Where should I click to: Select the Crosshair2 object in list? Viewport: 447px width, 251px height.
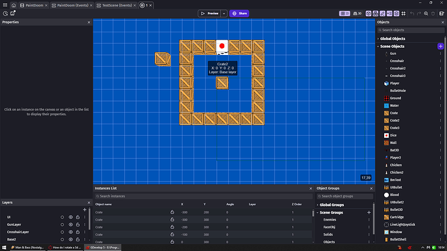click(x=398, y=69)
